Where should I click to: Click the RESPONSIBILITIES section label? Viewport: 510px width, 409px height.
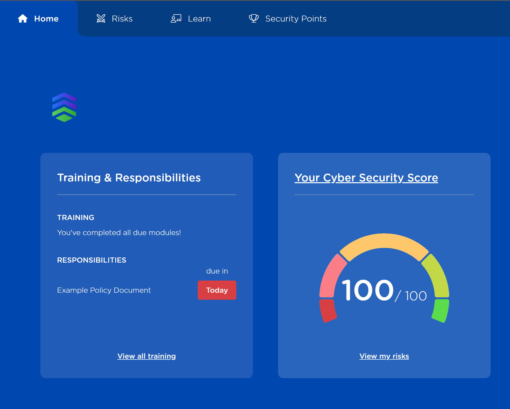tap(91, 260)
